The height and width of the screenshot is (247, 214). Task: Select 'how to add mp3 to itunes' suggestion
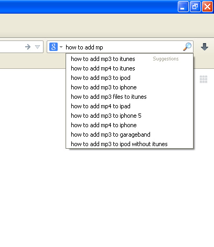tap(130, 59)
